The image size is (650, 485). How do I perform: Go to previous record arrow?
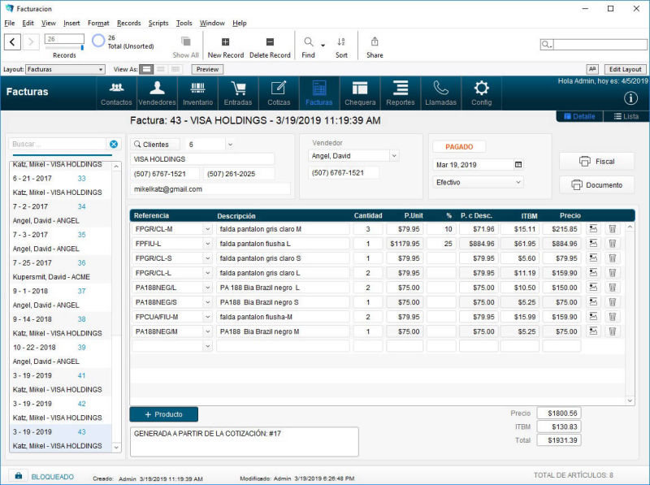(12, 41)
